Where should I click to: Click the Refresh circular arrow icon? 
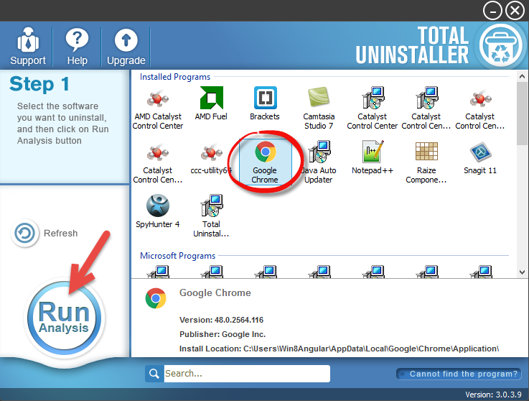point(24,233)
